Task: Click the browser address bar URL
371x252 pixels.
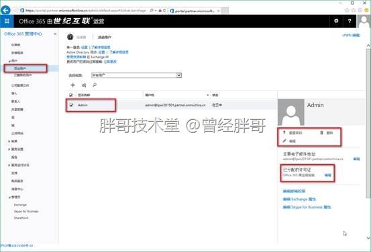Action: (x=86, y=11)
